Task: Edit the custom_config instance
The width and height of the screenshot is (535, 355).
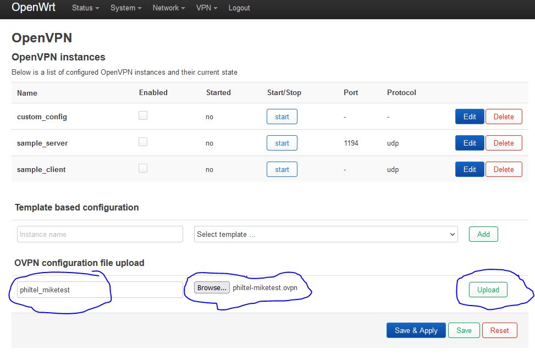Action: coord(470,117)
